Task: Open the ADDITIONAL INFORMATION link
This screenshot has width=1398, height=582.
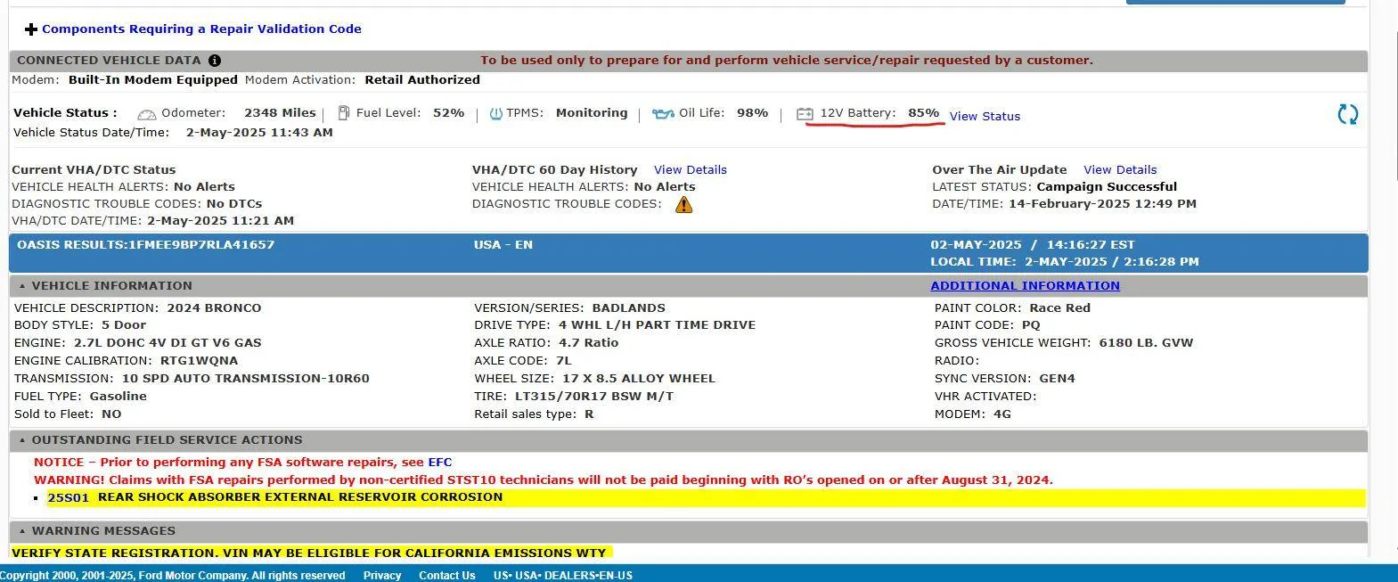Action: [x=1025, y=285]
